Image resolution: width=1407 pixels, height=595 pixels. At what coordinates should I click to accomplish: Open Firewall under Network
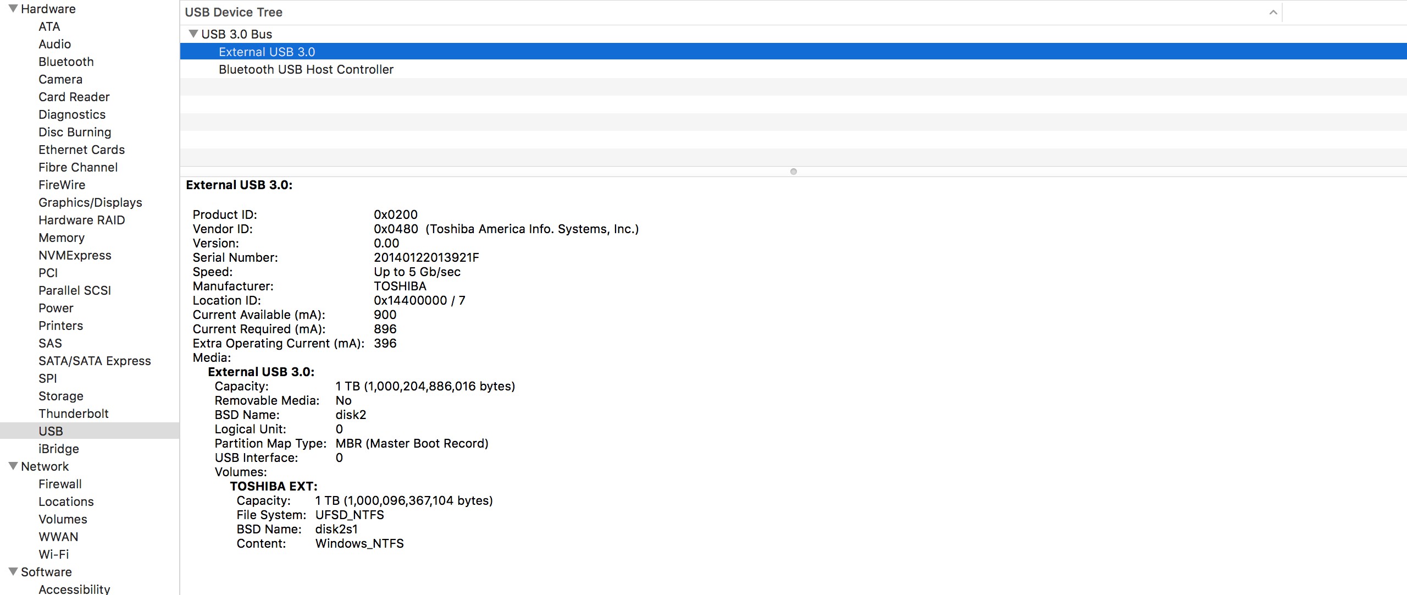60,484
